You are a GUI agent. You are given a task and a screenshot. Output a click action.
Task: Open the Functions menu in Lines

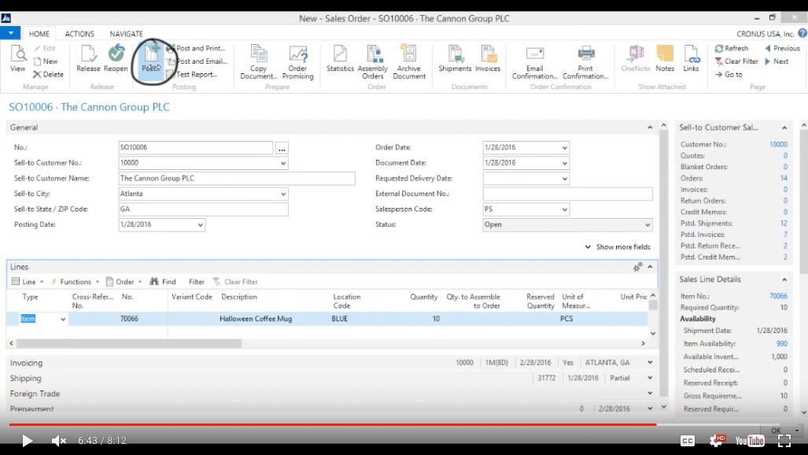75,282
